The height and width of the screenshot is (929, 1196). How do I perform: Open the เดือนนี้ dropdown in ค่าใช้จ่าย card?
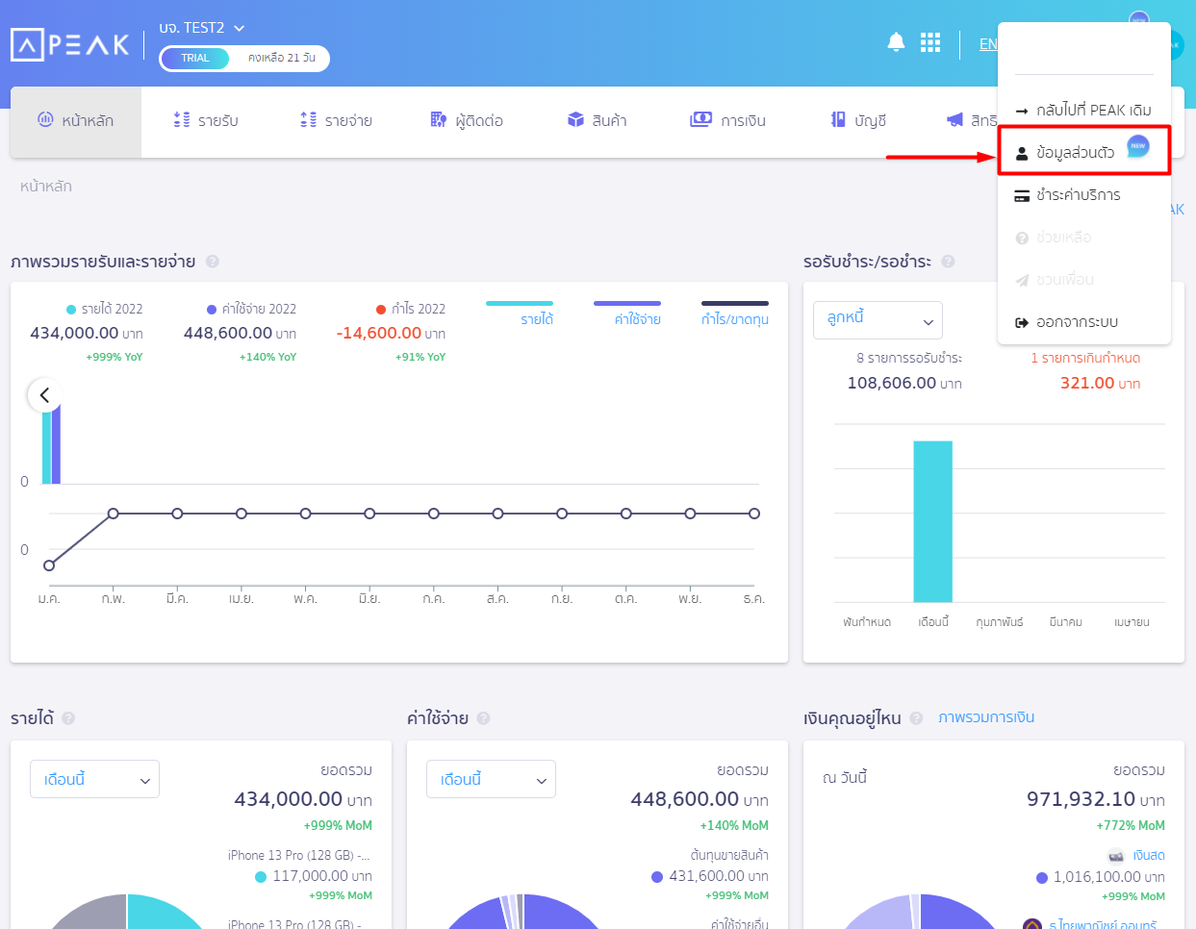[491, 779]
